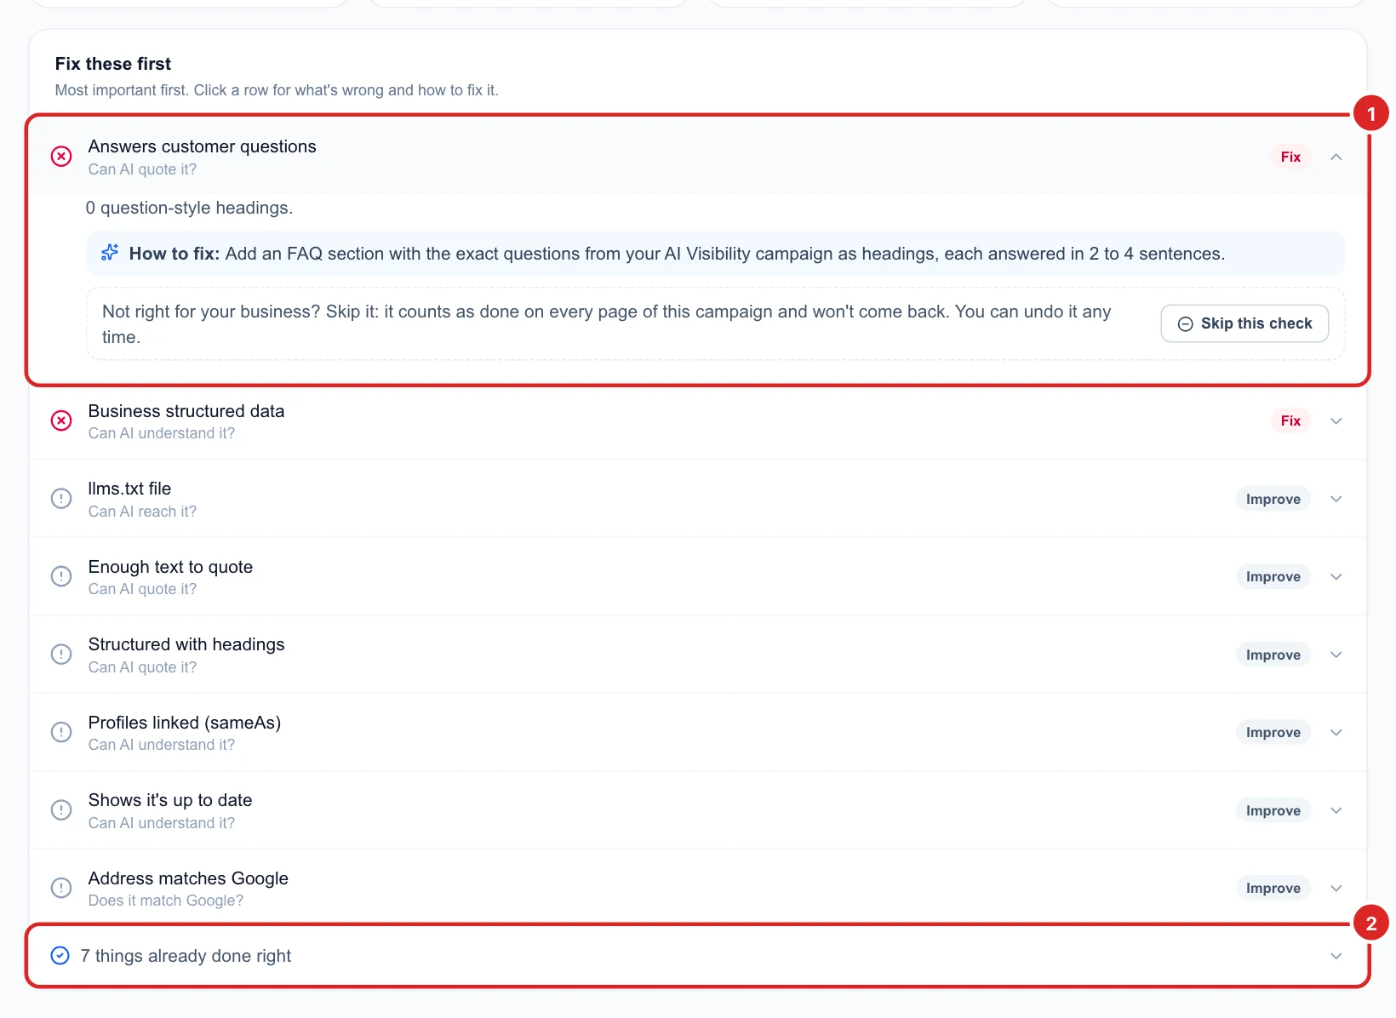This screenshot has width=1396, height=1018.
Task: Expand the Address matches Google row
Action: tap(1336, 888)
